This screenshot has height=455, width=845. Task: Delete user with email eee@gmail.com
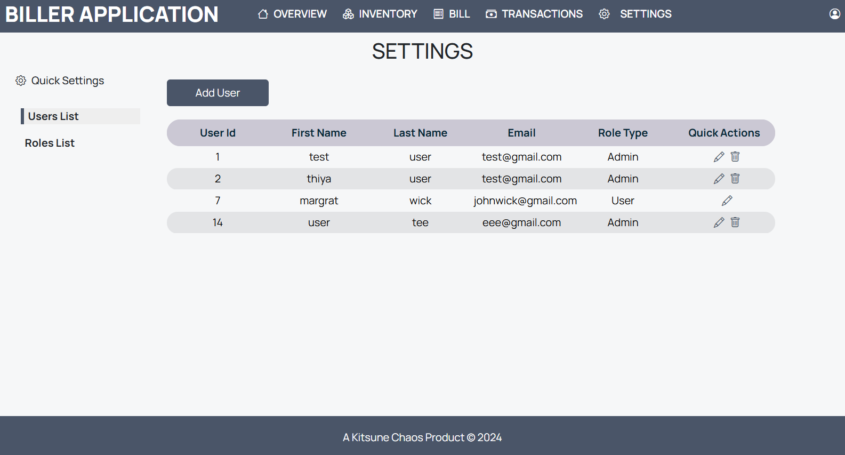coord(735,222)
